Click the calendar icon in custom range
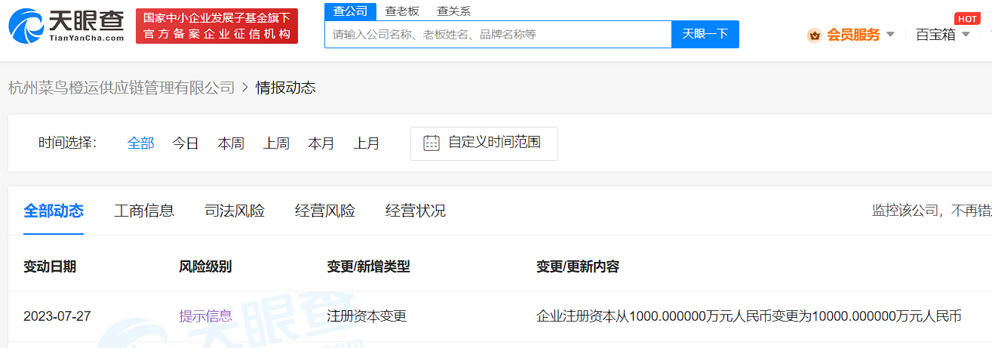Screen dimensions: 992x348 432,143
